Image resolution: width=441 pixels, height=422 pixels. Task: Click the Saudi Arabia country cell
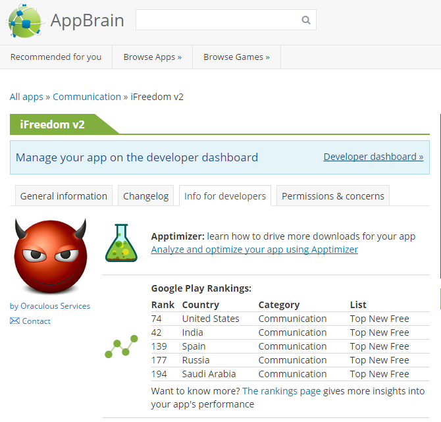pos(209,374)
